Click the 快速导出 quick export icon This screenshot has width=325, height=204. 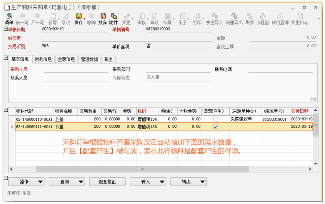[x=234, y=19]
